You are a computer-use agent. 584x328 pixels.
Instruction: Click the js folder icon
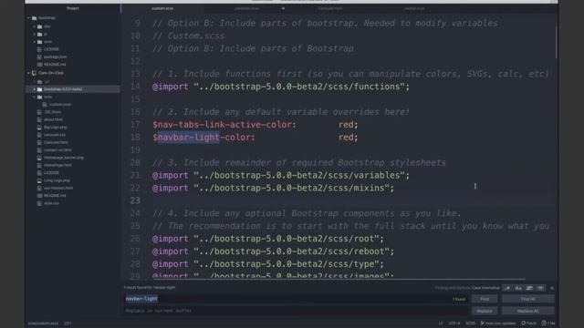pyautogui.click(x=40, y=35)
